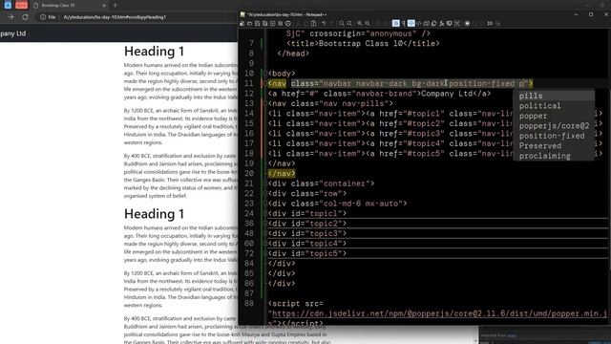Expand the folded topic1 div on line 24
The width and height of the screenshot is (611, 344).
tap(265, 213)
